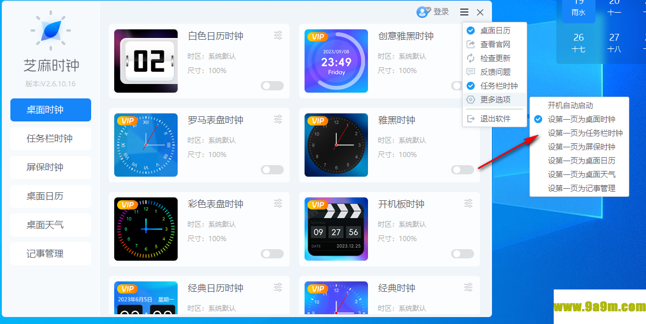The image size is (646, 324).
Task: Open settings for 罗马表盘时钟
Action: tap(278, 119)
